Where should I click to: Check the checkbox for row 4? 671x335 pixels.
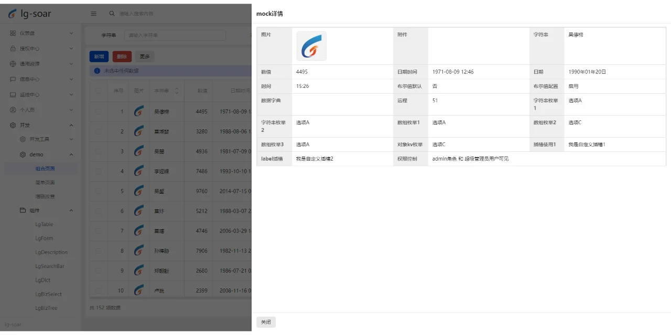click(x=99, y=171)
